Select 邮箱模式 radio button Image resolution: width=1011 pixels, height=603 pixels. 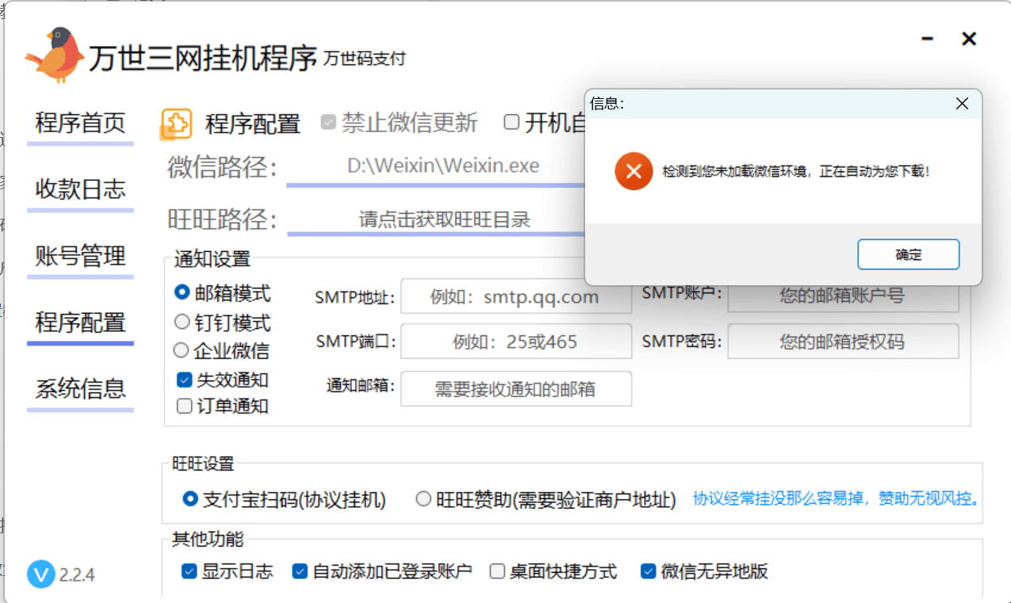pos(222,293)
